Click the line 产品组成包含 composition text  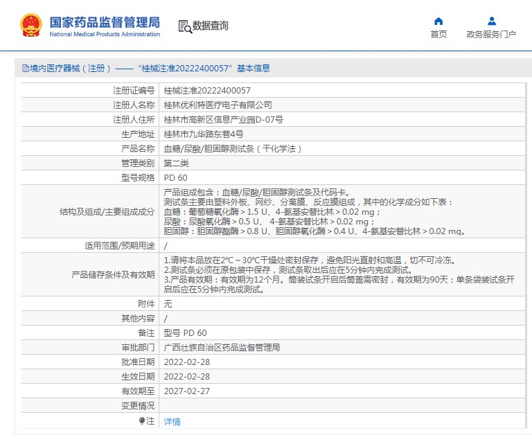(257, 193)
